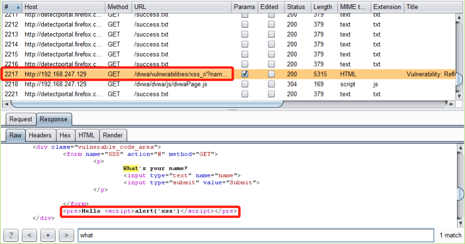The width and height of the screenshot is (465, 244).
Task: Toggle Params checkbox for row 2217
Action: (245, 74)
